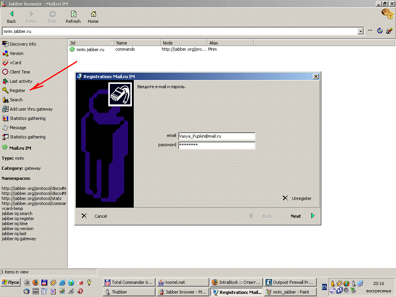
Task: Click the Back arrow in browser toolbar
Action: [11, 17]
